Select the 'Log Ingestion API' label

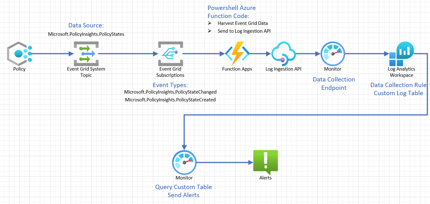point(283,69)
